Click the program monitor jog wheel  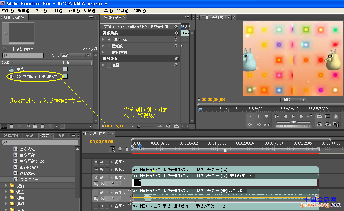294,126
